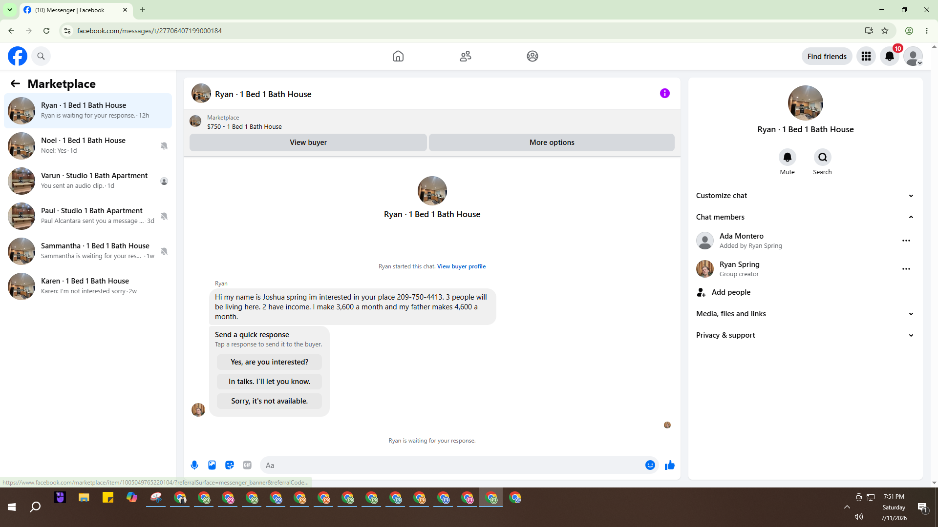Click the Facebook search magnifier icon
The width and height of the screenshot is (938, 527).
click(41, 56)
